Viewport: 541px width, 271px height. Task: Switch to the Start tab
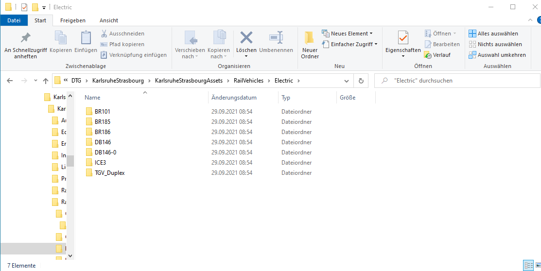coord(40,20)
